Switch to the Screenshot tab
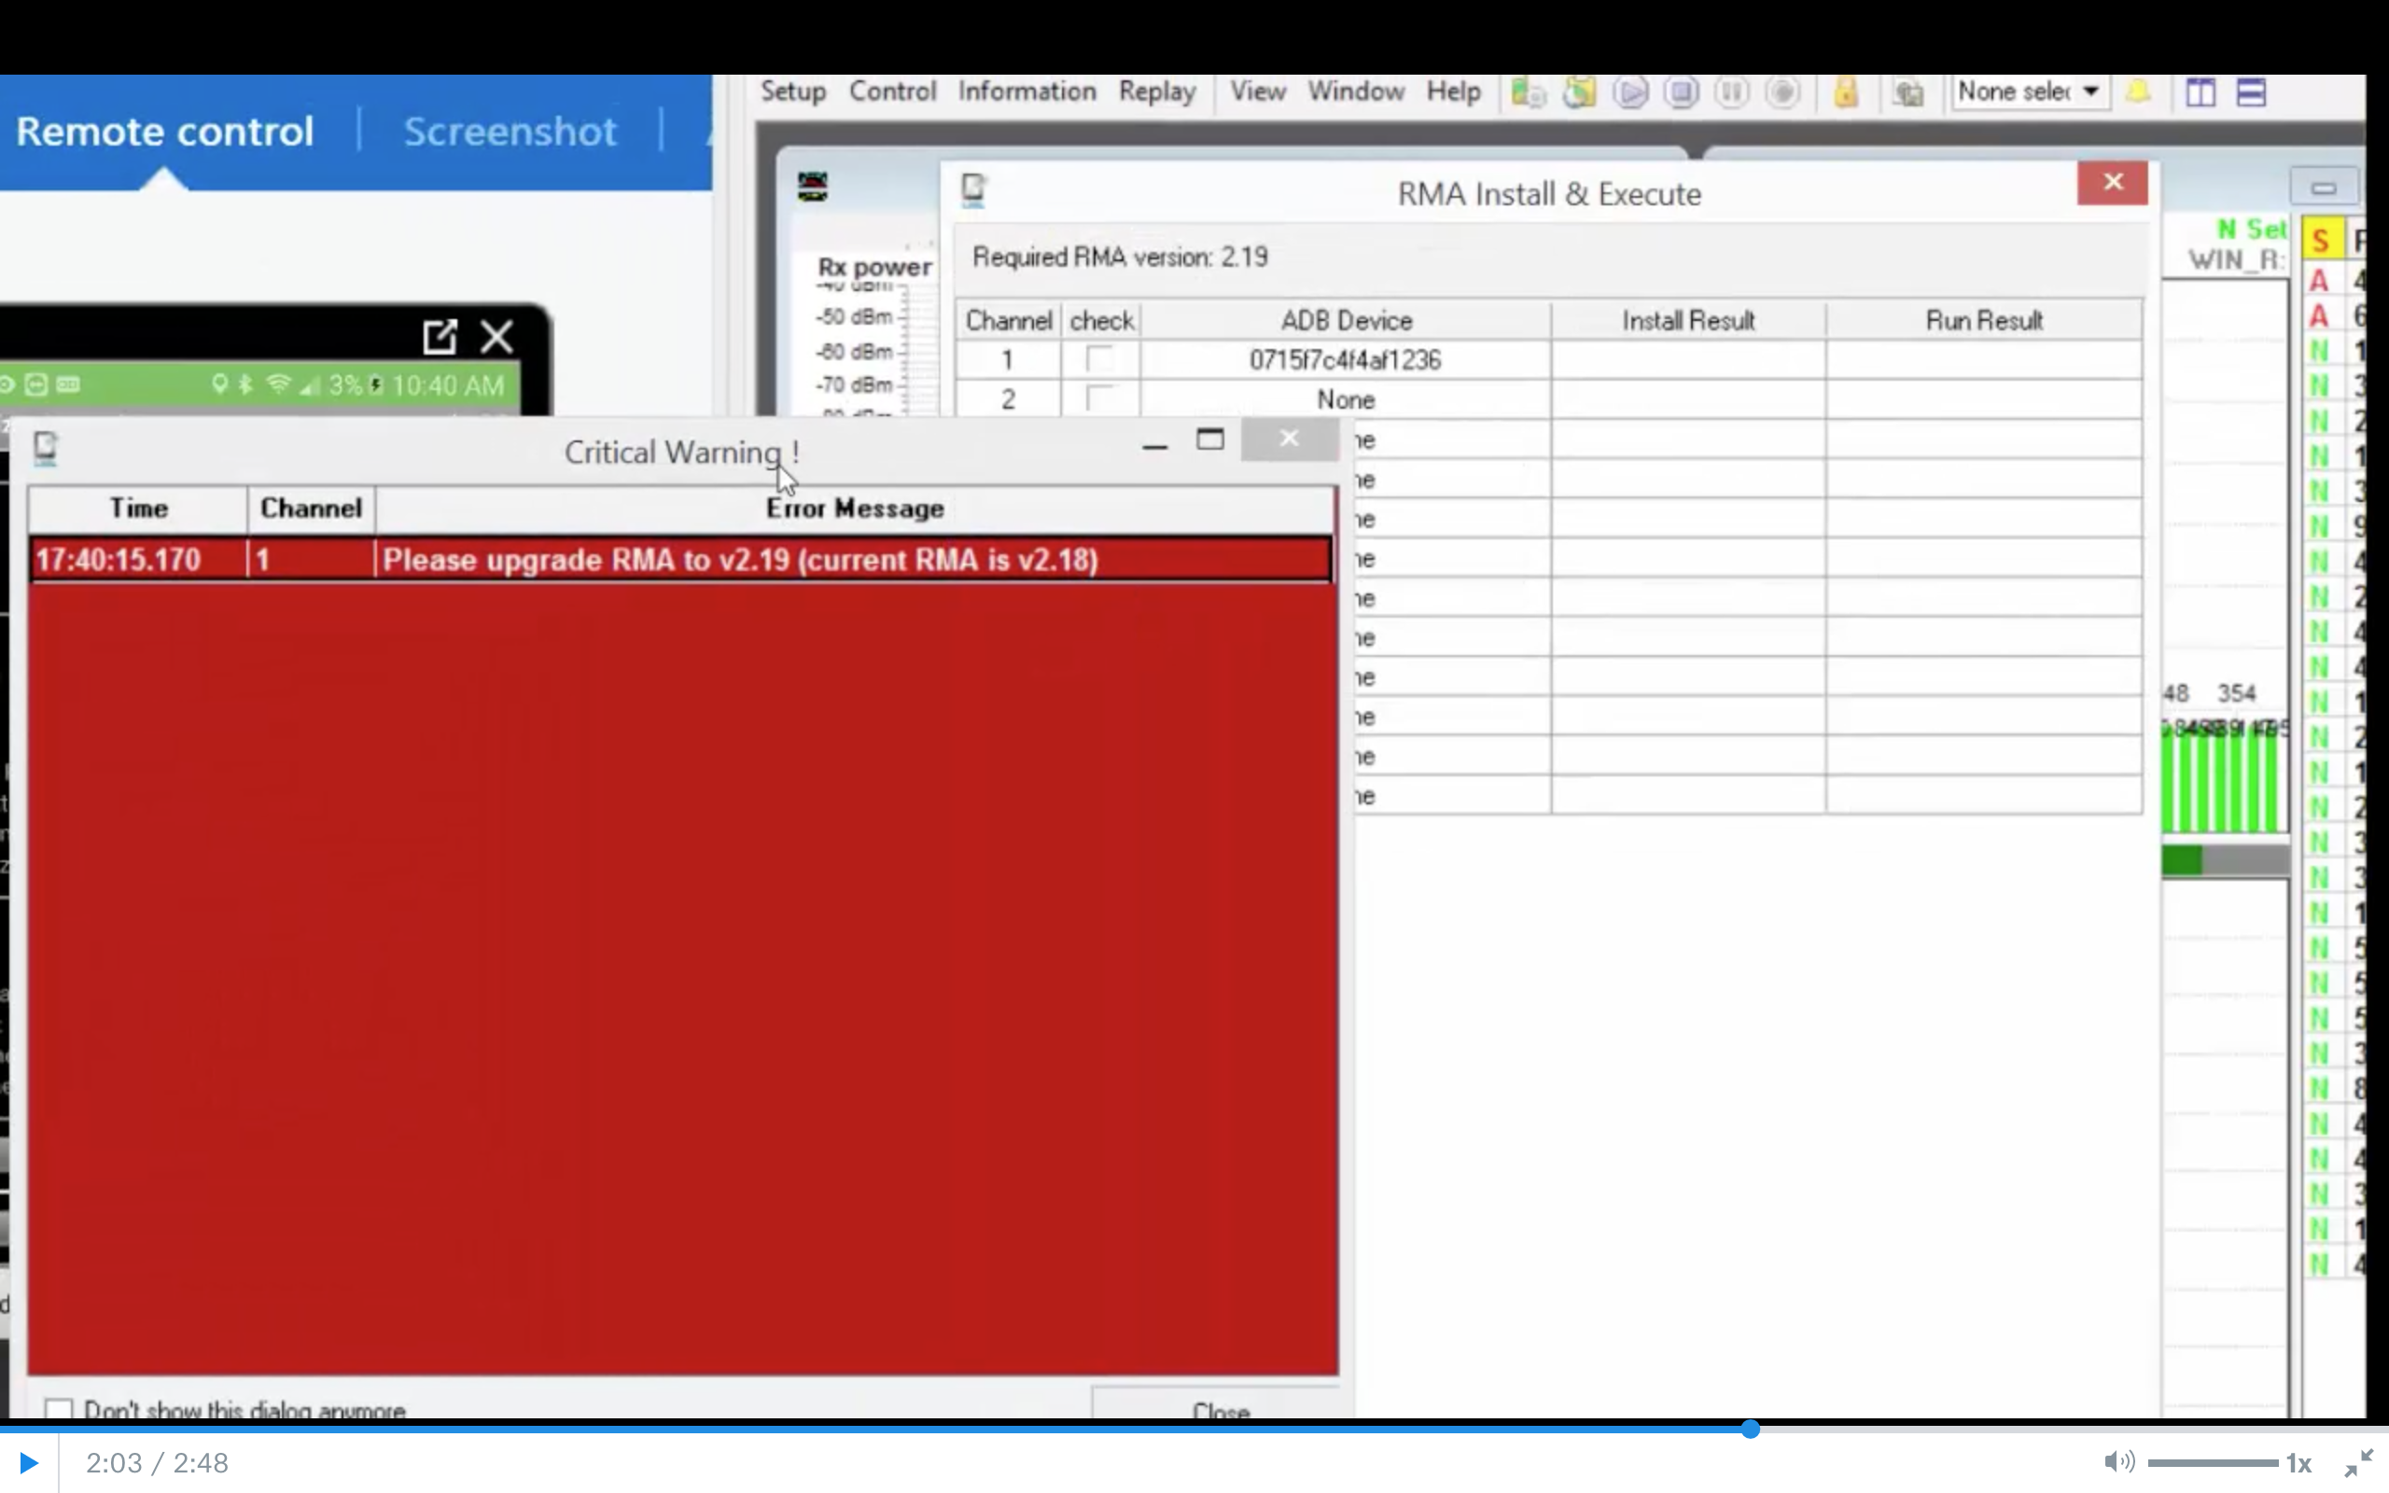The height and width of the screenshot is (1493, 2389). (510, 132)
